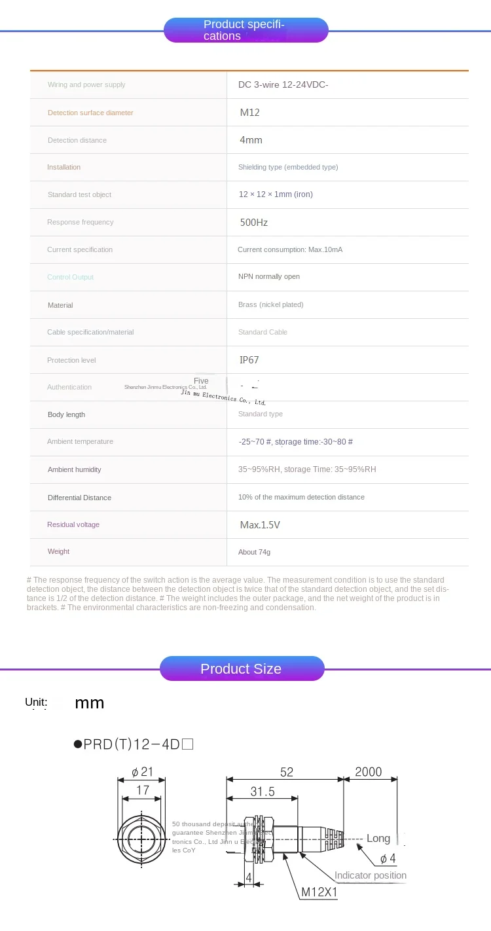491x931 pixels.
Task: Select the Max.1.5V value
Action: (260, 525)
